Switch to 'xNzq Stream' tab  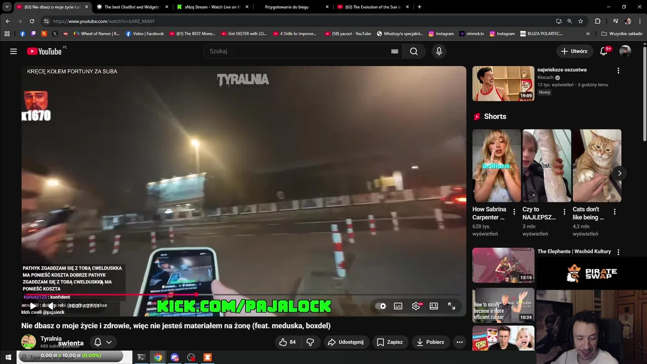[x=213, y=7]
